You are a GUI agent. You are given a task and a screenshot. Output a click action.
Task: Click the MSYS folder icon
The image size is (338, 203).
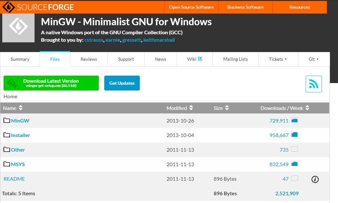(x=6, y=164)
